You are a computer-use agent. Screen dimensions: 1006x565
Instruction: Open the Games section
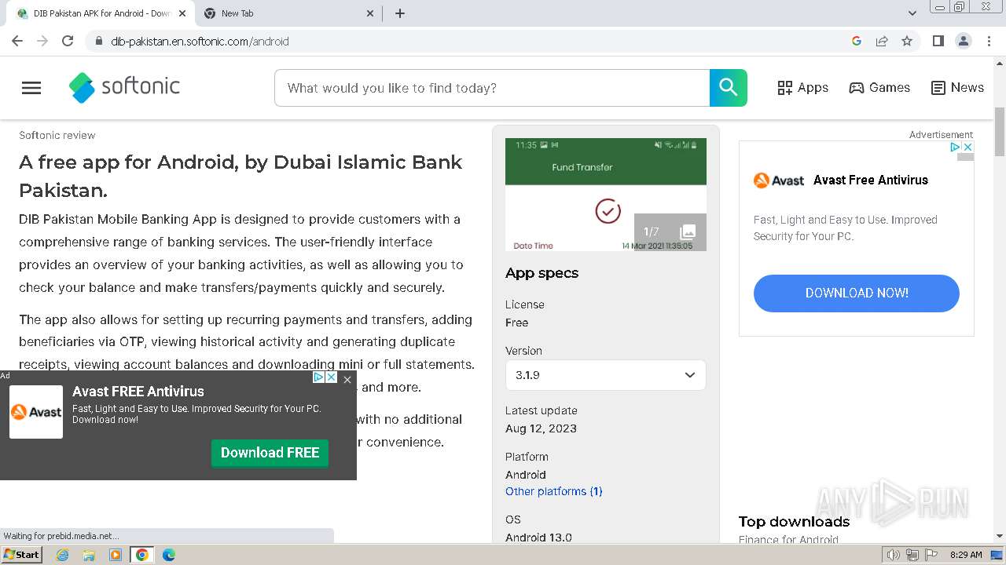click(x=879, y=88)
